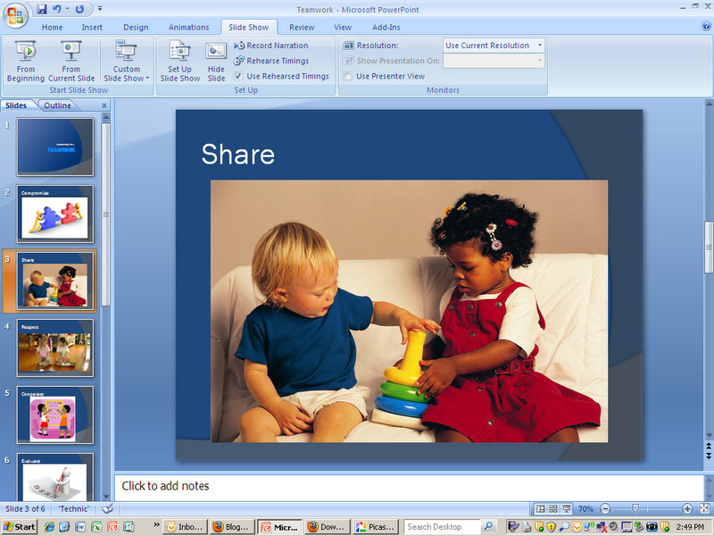Screen dimensions: 714x536
Task: Expand quick launch overflow chevron
Action: 156,524
